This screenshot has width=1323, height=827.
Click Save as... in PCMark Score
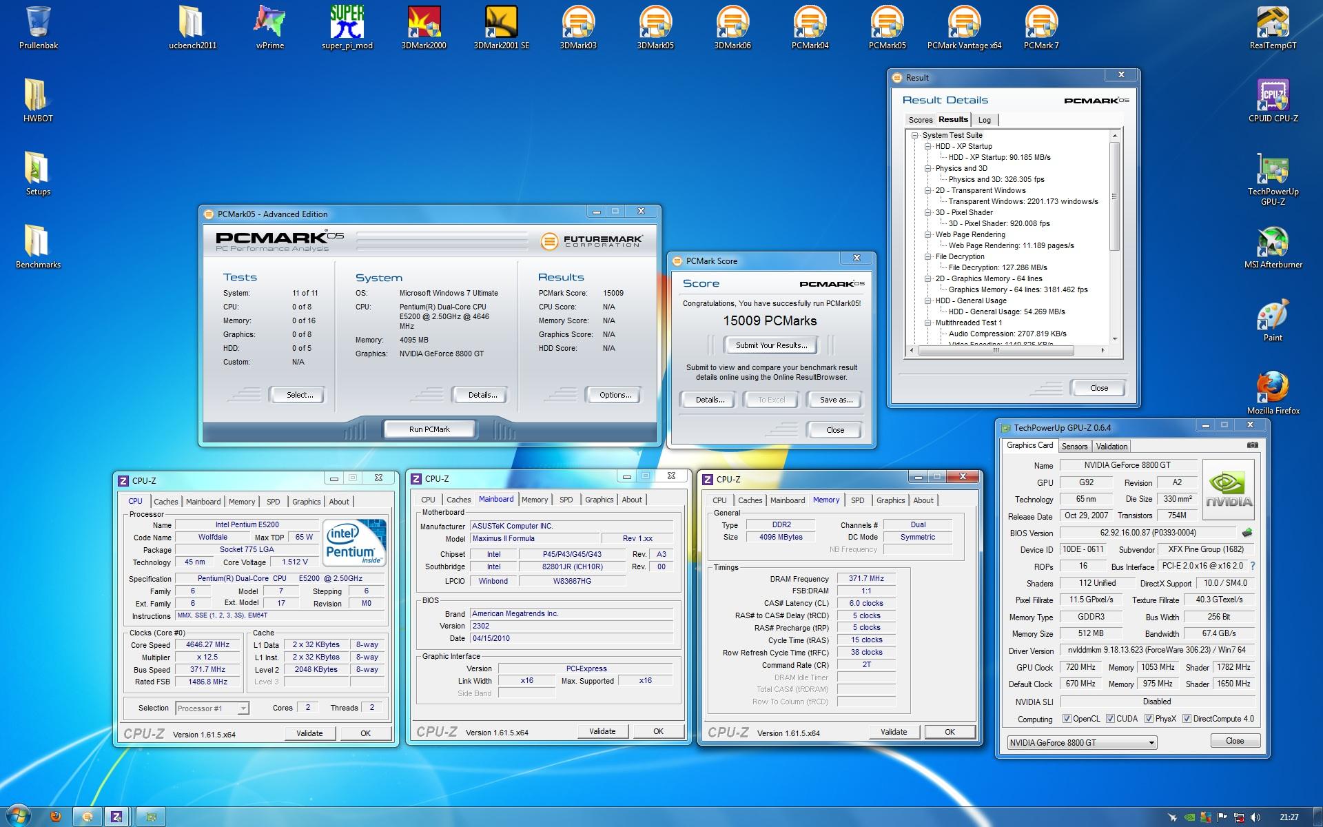[x=836, y=400]
